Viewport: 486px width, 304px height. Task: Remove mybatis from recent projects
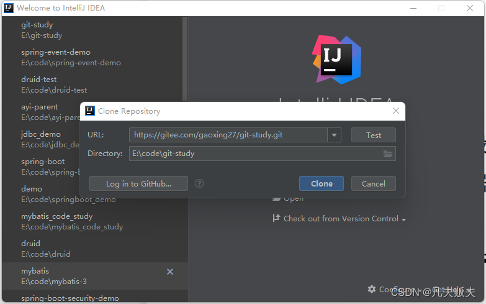tap(170, 272)
